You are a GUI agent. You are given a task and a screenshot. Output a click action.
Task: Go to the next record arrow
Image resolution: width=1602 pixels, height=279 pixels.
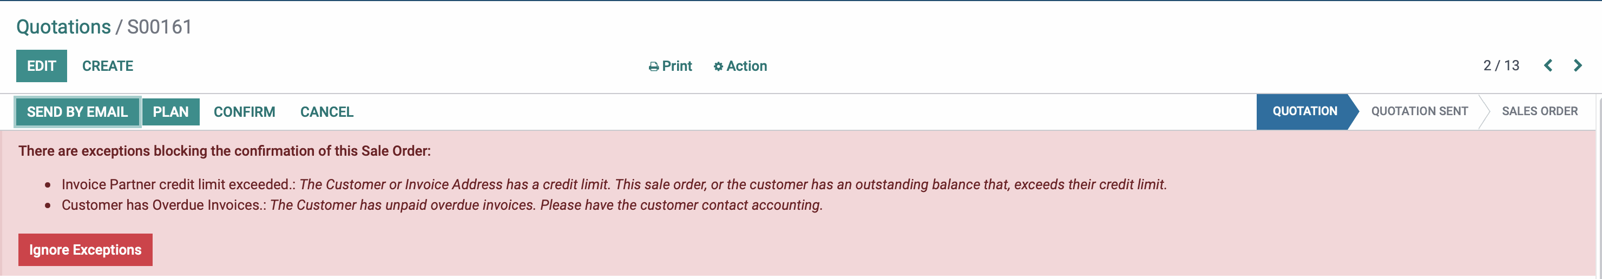1578,65
